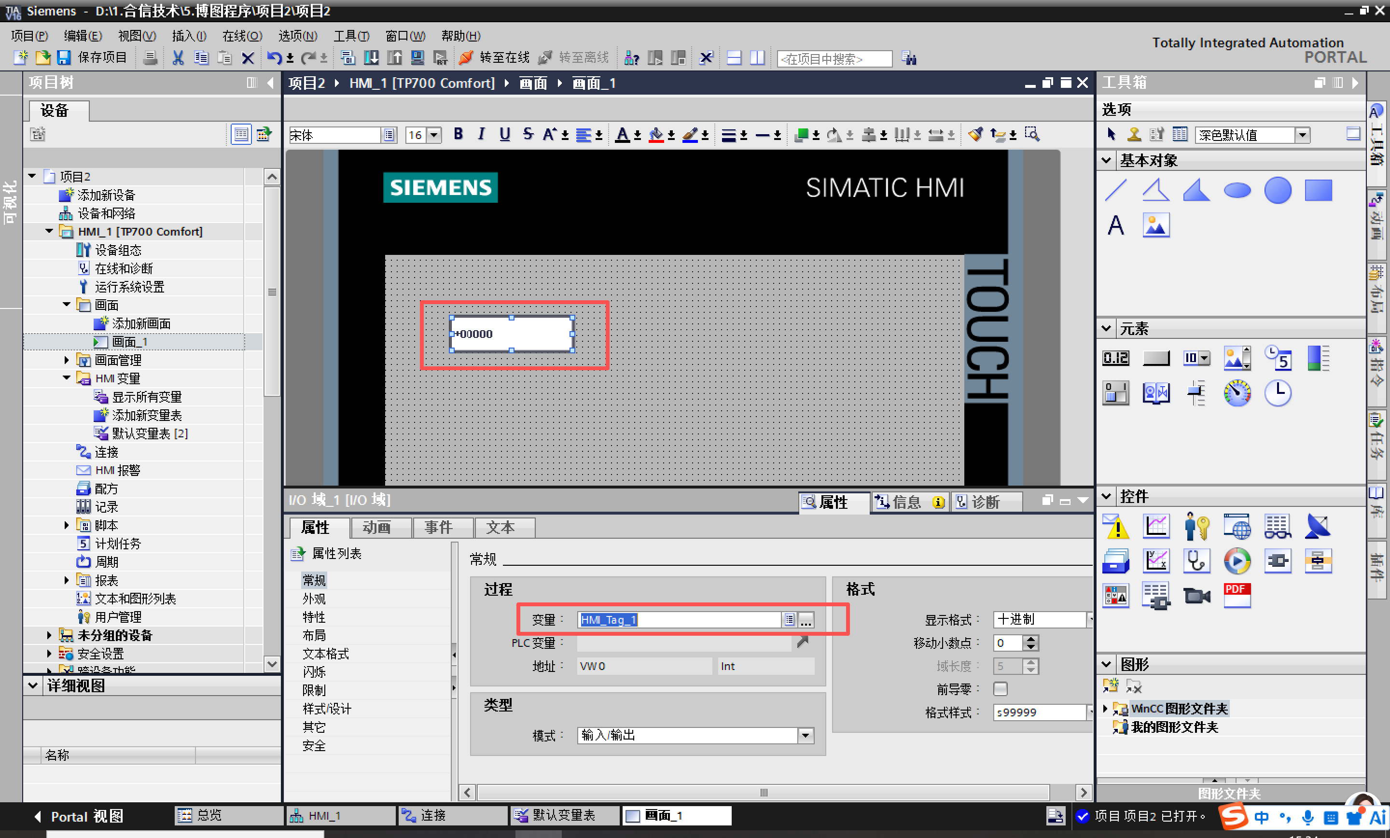Screen dimensions: 1390x838
Task: Open the font size dropdown
Action: coord(434,135)
